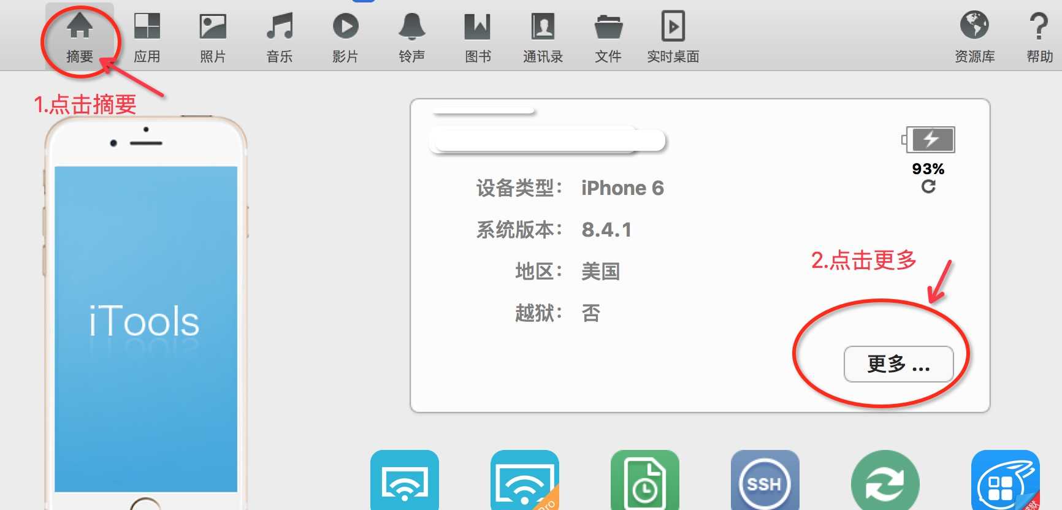Launch the first blue Wi-Fi screen icon

[405, 480]
